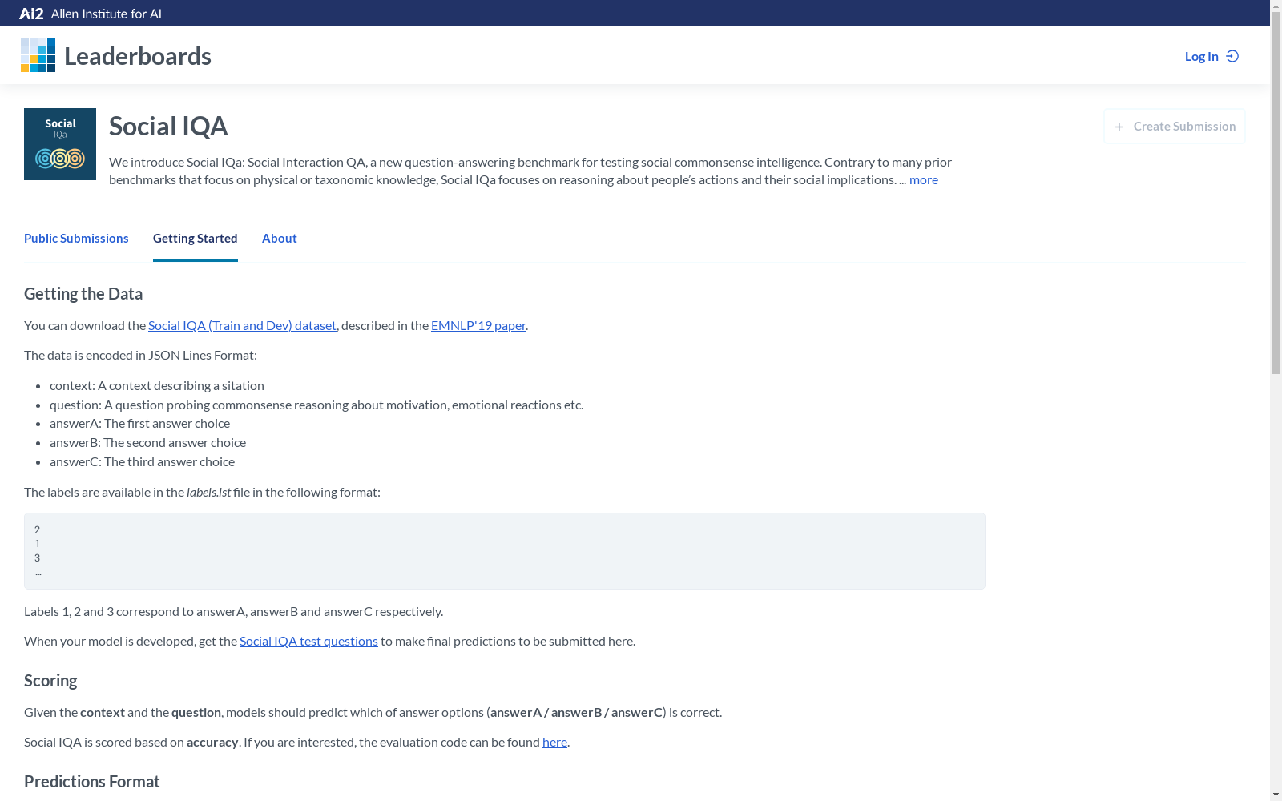Viewport: 1282px width, 801px height.
Task: Open the Social IQA test questions link
Action: [x=308, y=641]
